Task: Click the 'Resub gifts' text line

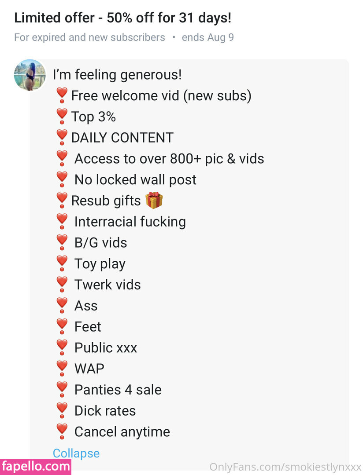Action: click(x=106, y=201)
